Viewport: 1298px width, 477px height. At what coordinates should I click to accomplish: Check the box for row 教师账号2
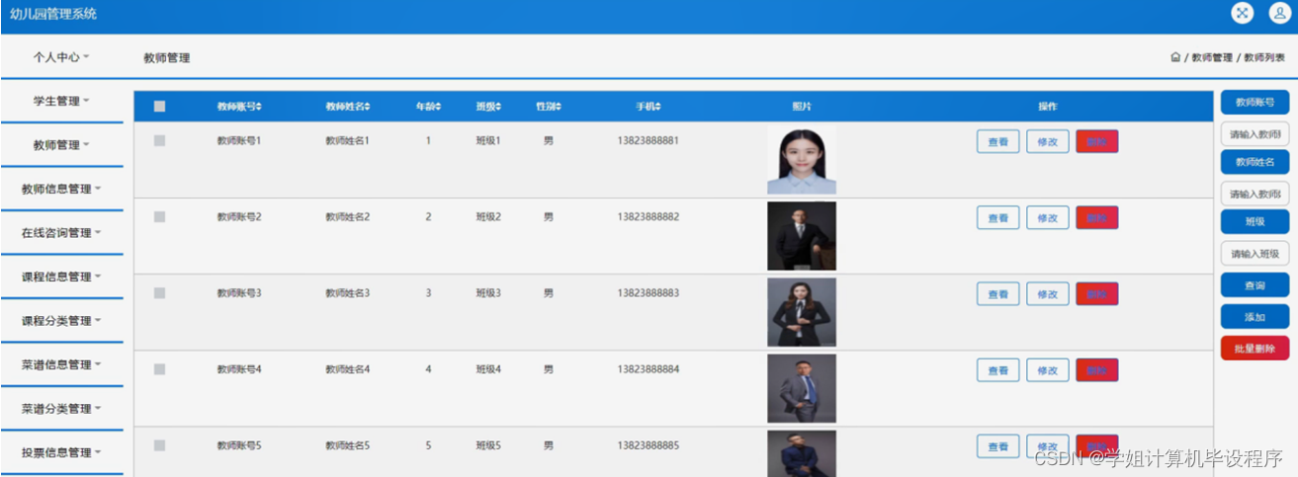pyautogui.click(x=159, y=217)
